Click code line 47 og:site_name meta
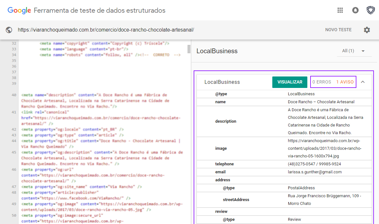 point(82,187)
